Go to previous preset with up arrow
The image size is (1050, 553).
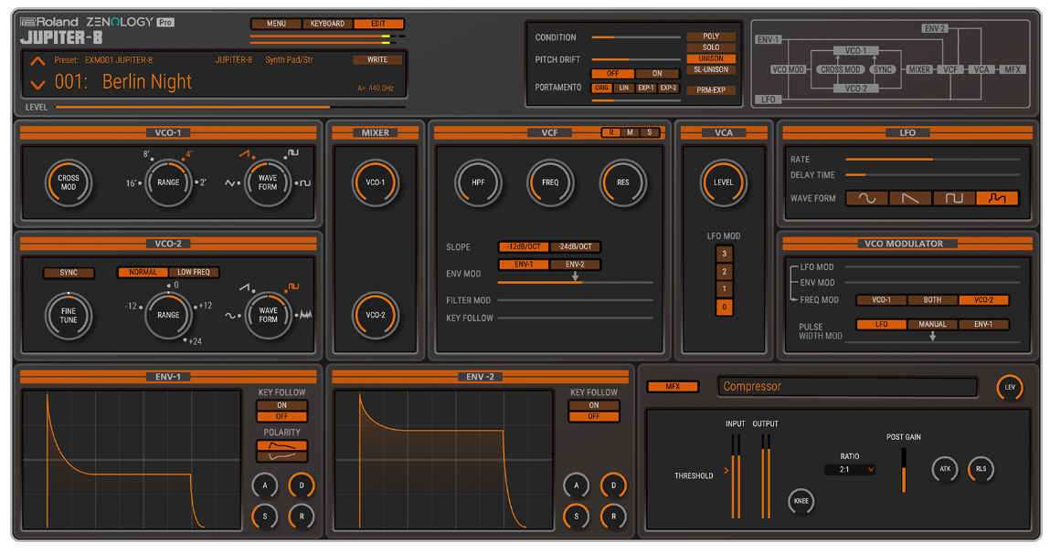pyautogui.click(x=37, y=61)
